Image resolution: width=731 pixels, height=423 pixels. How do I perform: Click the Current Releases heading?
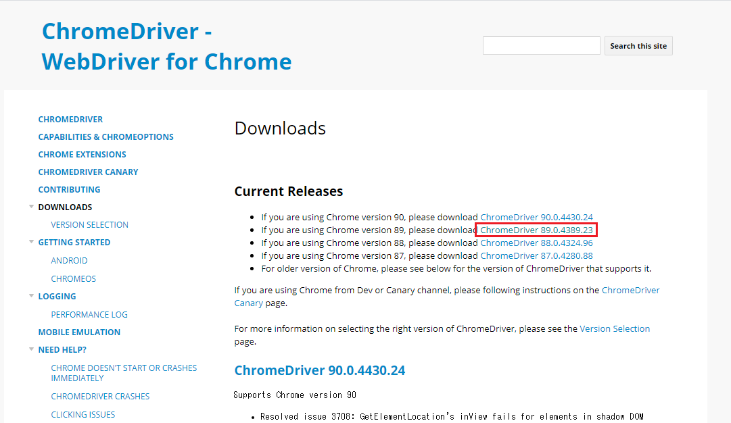tap(289, 191)
